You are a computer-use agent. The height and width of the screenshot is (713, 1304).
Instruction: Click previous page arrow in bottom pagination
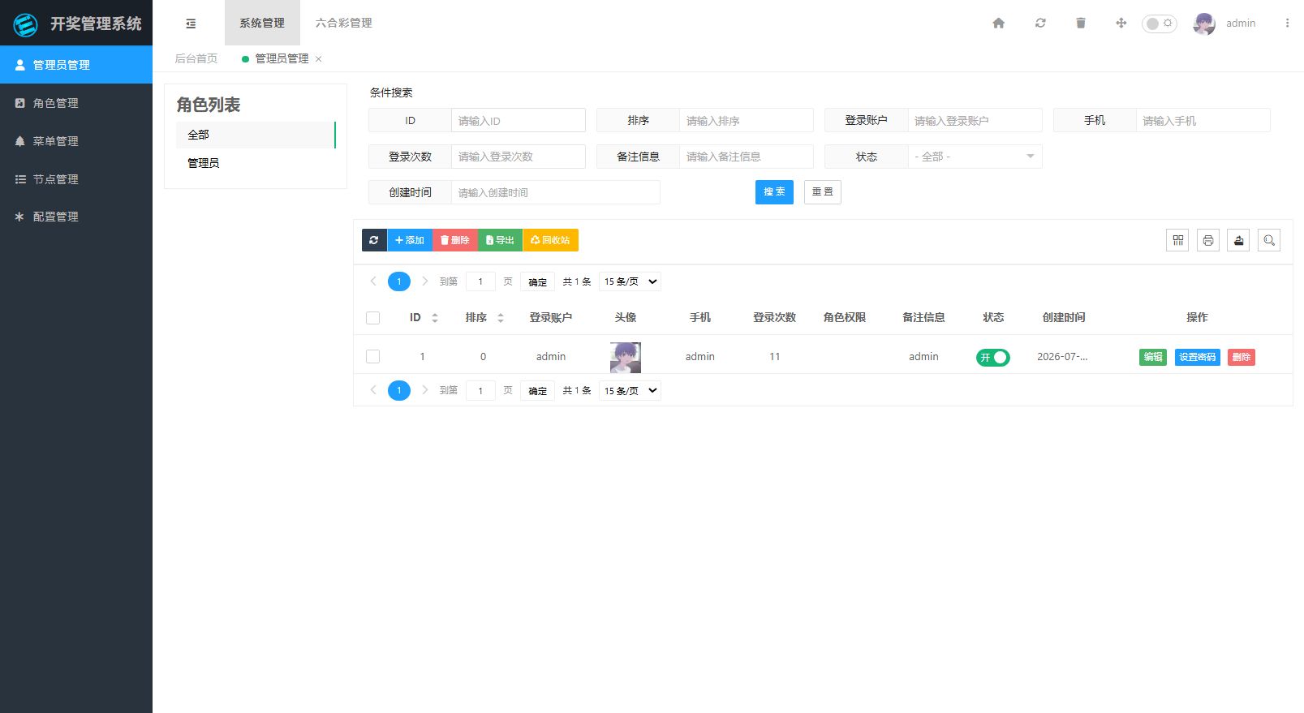373,390
